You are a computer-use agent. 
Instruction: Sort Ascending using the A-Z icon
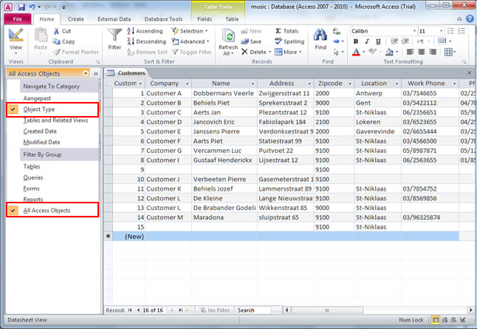tap(131, 31)
